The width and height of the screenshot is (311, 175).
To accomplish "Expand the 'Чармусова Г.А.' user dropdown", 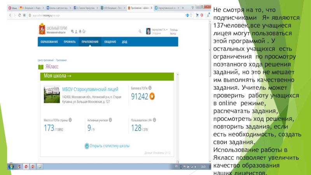I will click(x=159, y=30).
